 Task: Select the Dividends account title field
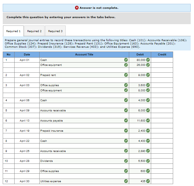(84, 161)
